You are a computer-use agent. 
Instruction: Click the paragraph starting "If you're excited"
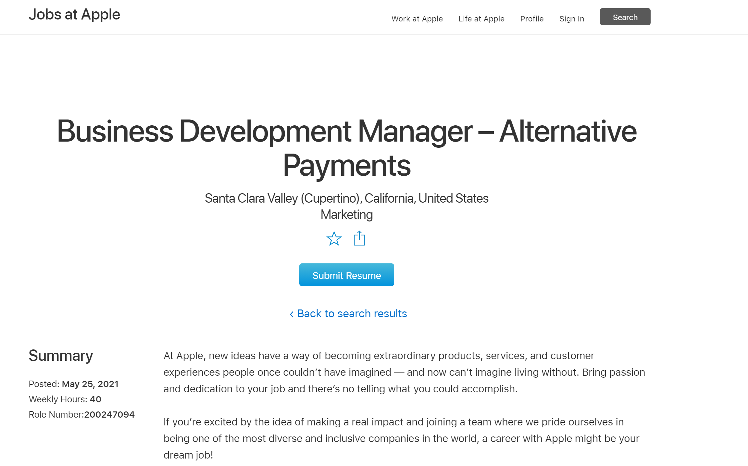tap(401, 438)
